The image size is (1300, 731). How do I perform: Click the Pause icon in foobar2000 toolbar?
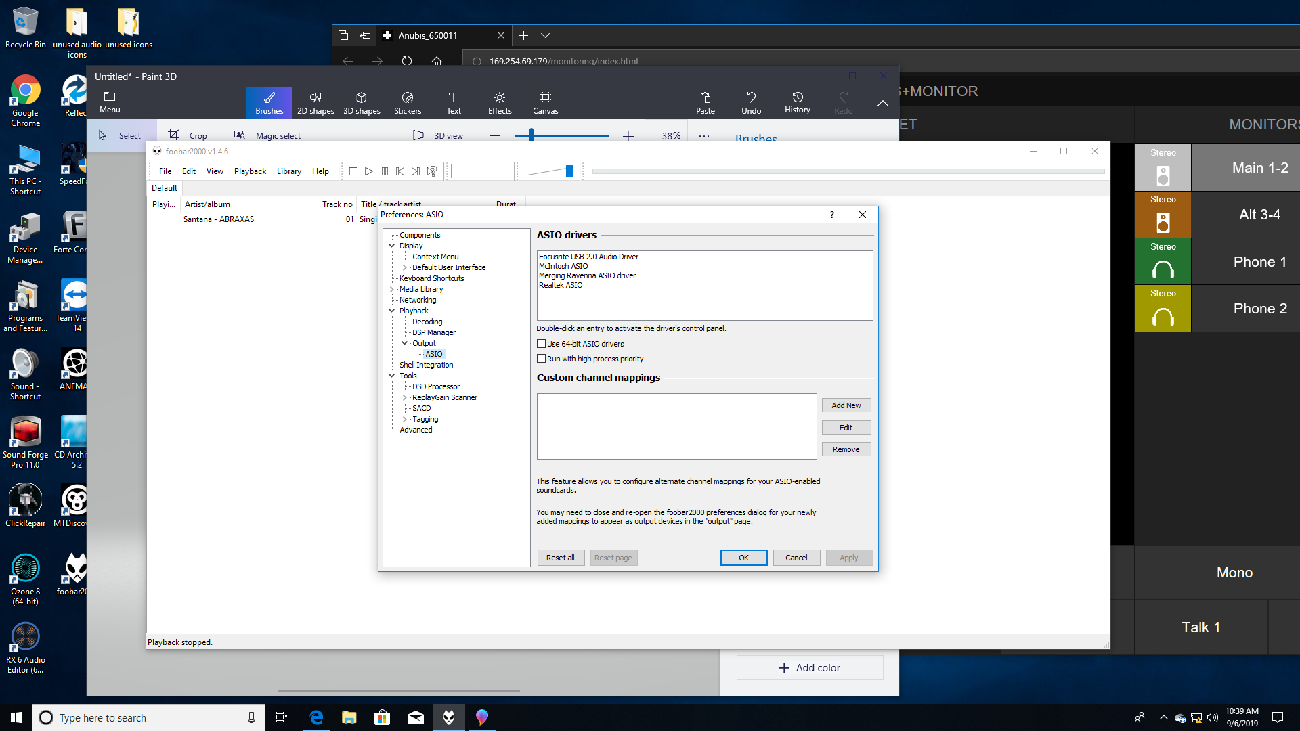pyautogui.click(x=385, y=171)
